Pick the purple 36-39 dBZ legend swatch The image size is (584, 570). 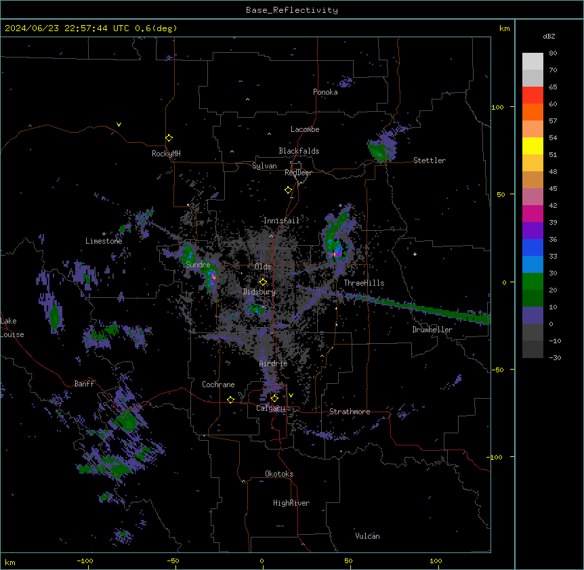click(533, 230)
